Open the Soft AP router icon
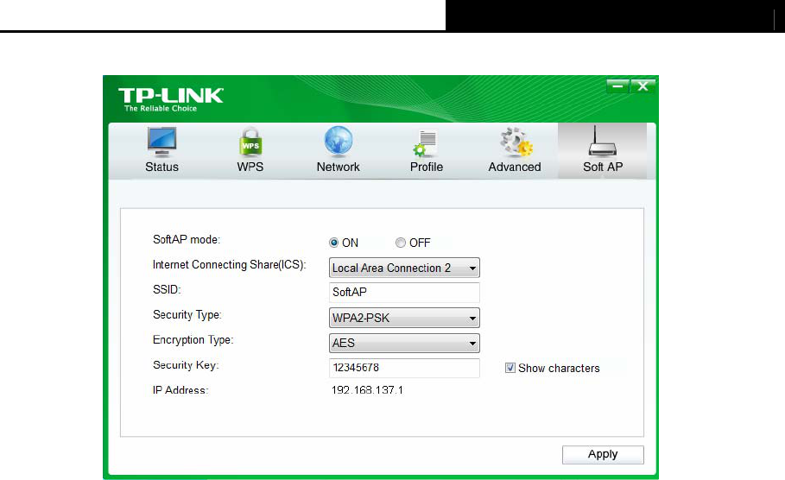The height and width of the screenshot is (480, 785). [602, 141]
